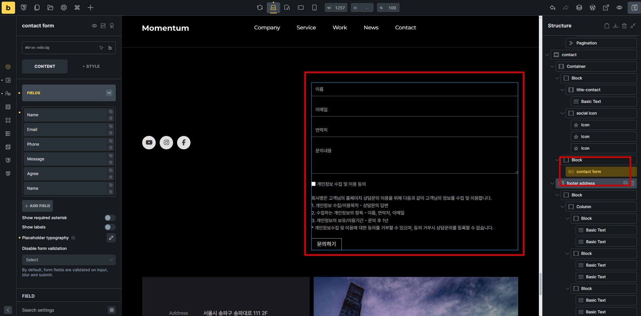Click the undo arrow in top toolbar

552,8
